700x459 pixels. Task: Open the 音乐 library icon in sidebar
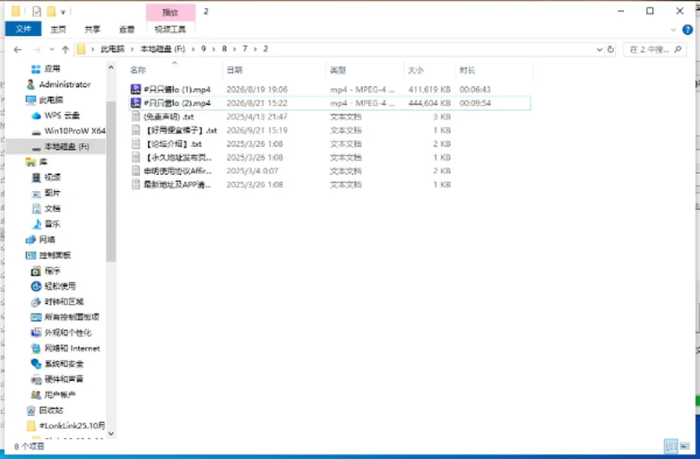point(36,224)
